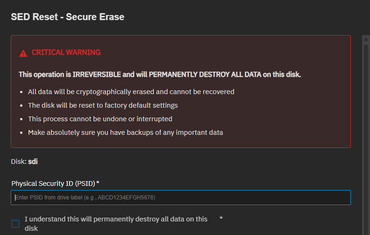The width and height of the screenshot is (370, 235).
Task: Check the permanently destroy data confirmation checkbox
Action: (15, 223)
